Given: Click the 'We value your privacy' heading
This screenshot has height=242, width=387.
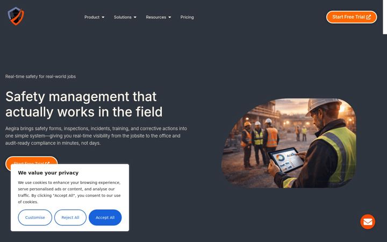Looking at the screenshot, I should (48, 173).
